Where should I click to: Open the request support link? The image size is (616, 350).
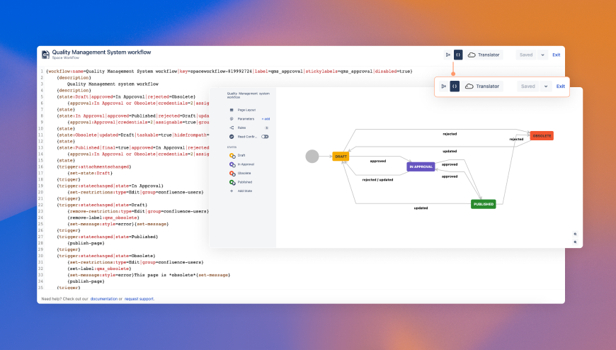[x=139, y=299]
